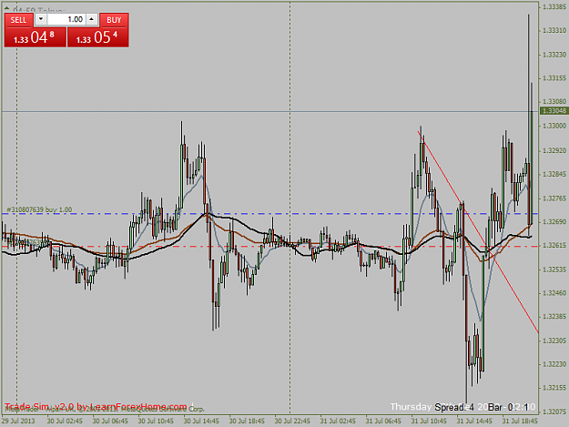Click the 31 Jul 10:45 time label

(x=429, y=421)
